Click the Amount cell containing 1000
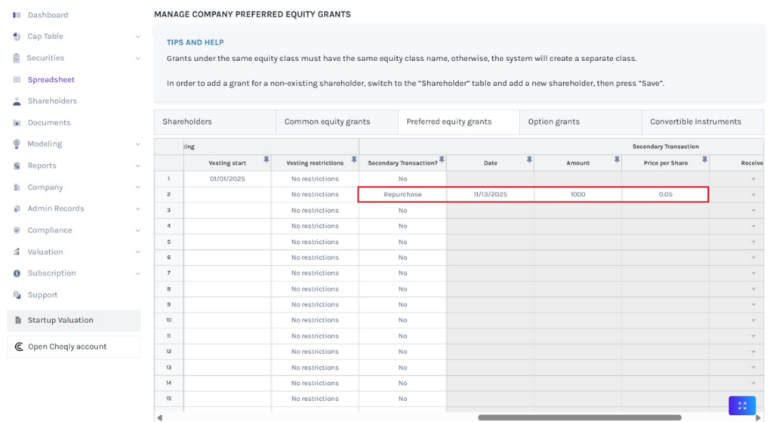 pyautogui.click(x=577, y=195)
